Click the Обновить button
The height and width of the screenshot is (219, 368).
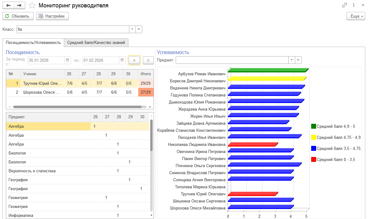pyautogui.click(x=18, y=16)
